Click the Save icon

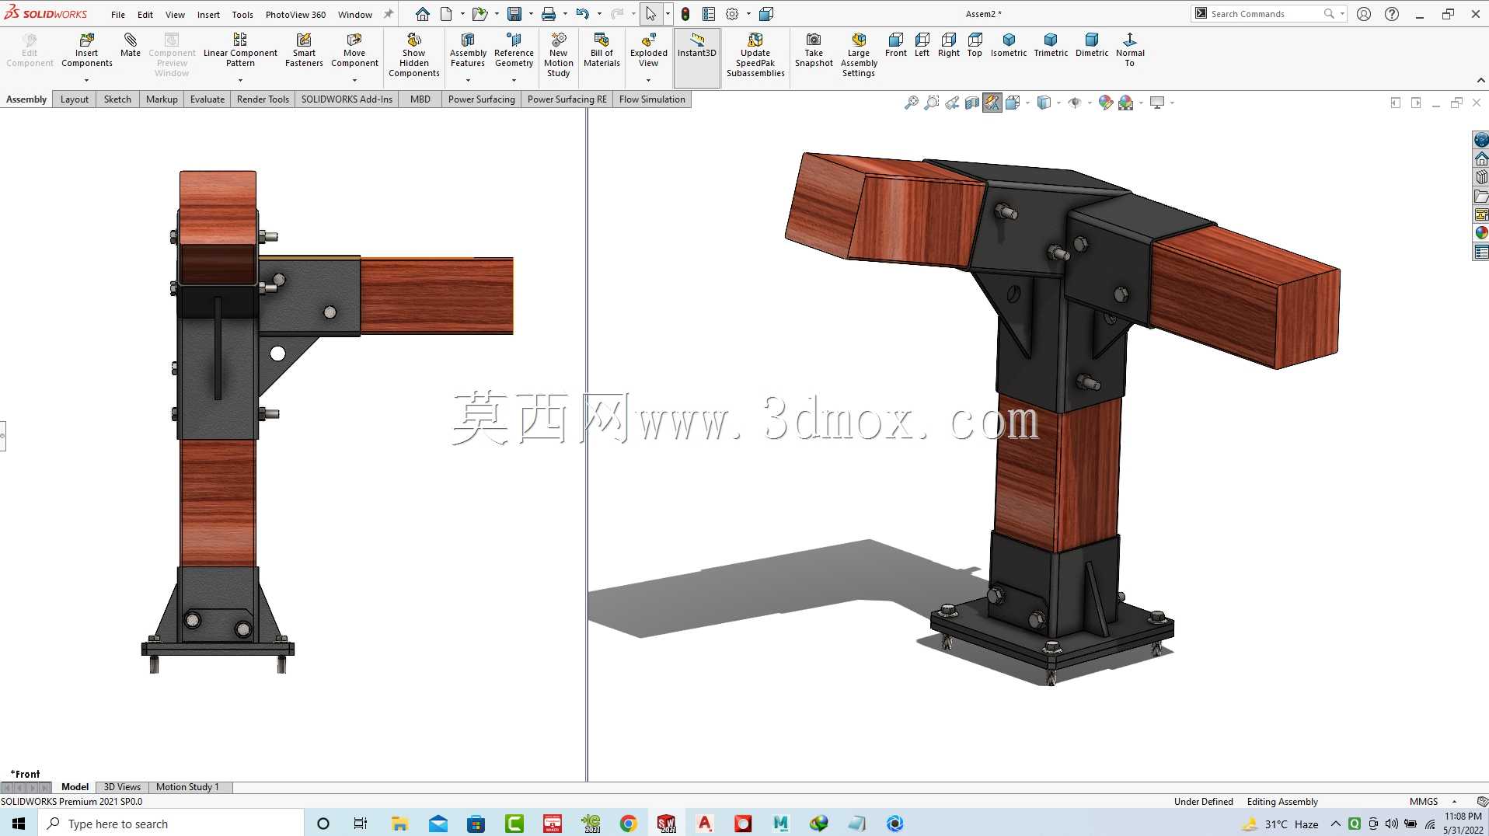514,14
